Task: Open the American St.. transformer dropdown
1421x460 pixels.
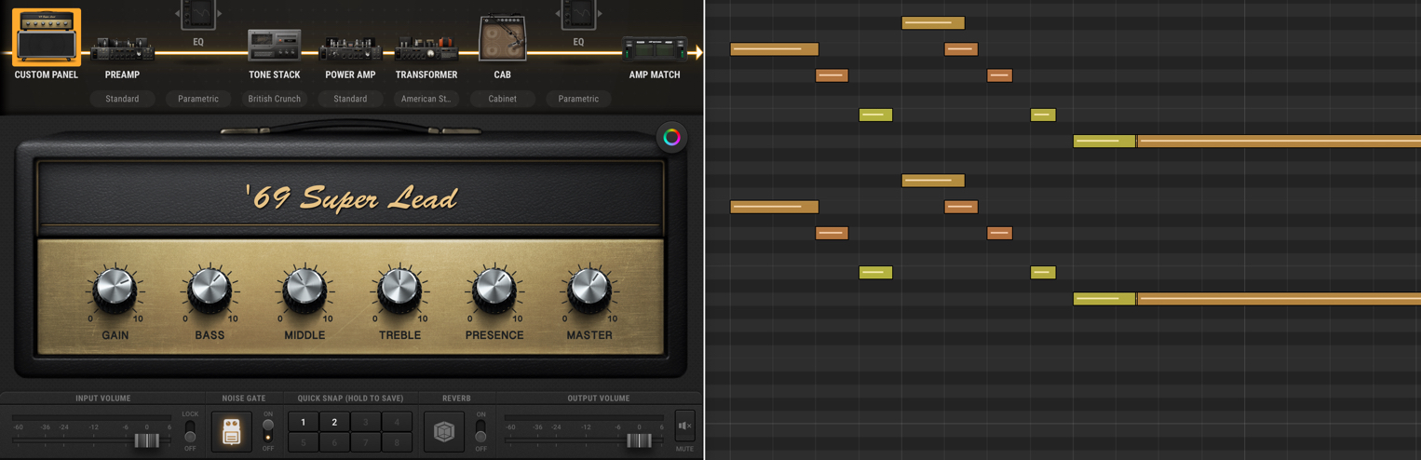Action: (426, 99)
